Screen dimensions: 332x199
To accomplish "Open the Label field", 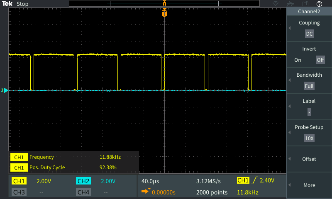I will pyautogui.click(x=309, y=112).
